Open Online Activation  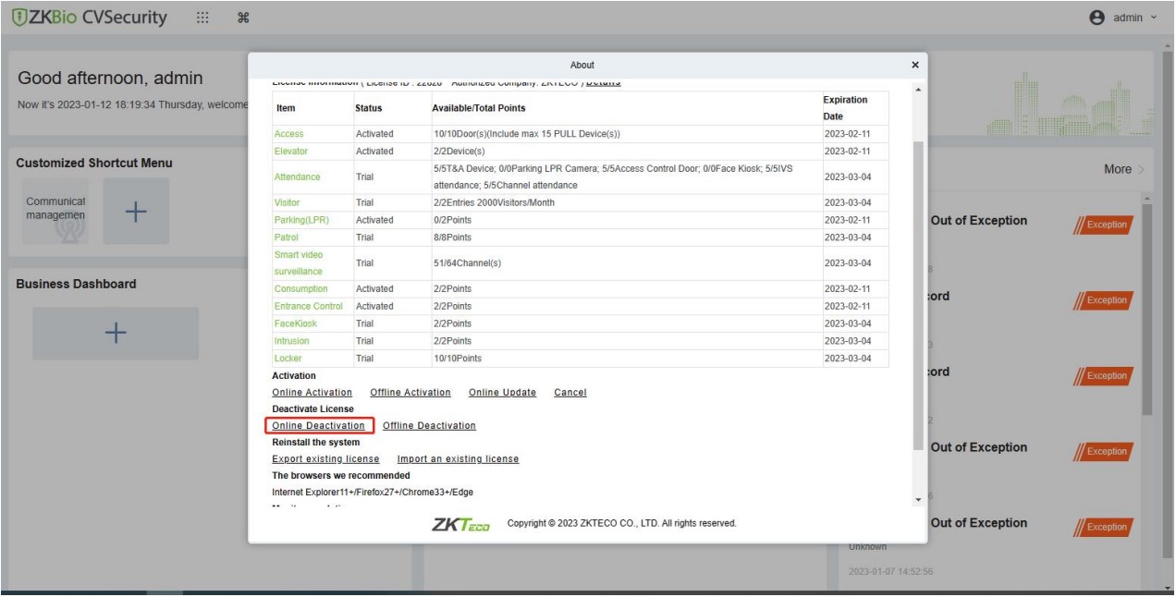click(312, 393)
